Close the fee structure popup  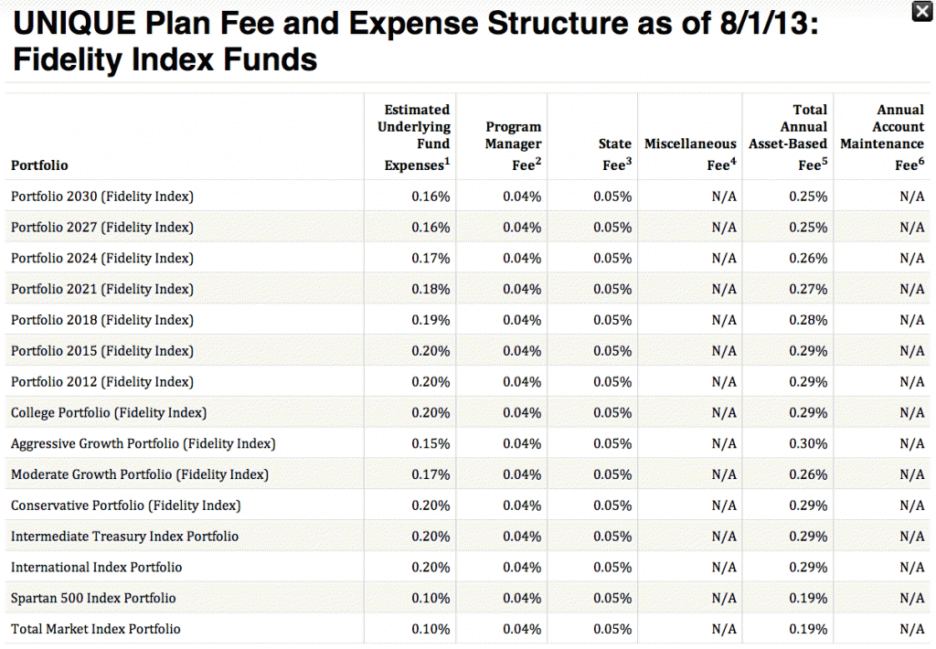[922, 11]
